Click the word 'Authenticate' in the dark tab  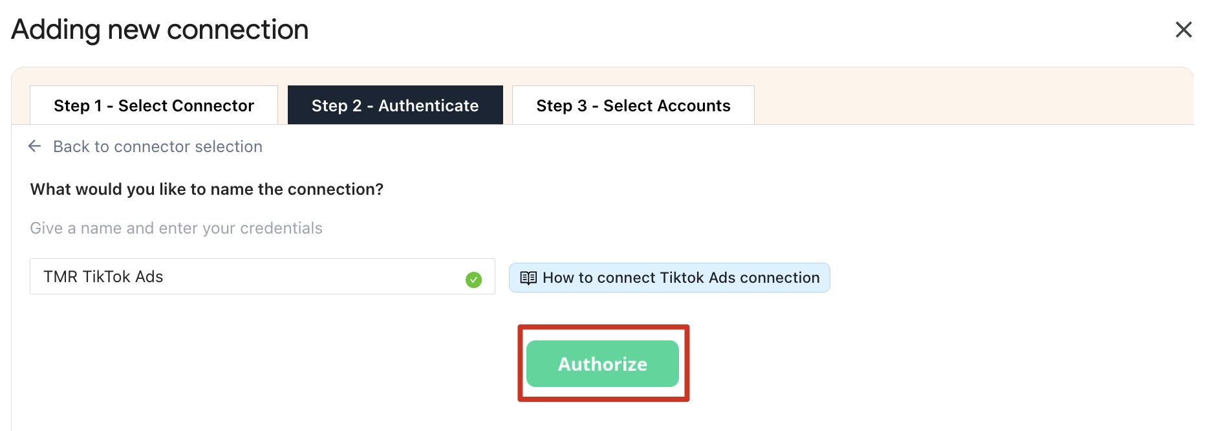(428, 105)
